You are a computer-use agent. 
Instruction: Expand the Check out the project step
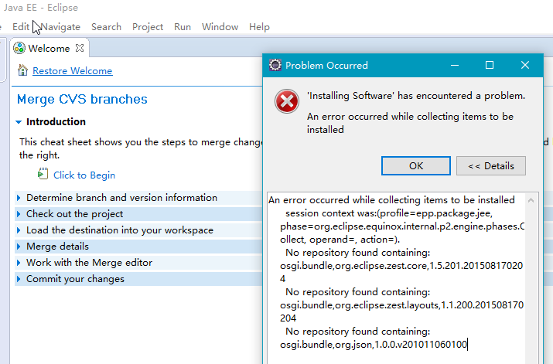point(19,214)
